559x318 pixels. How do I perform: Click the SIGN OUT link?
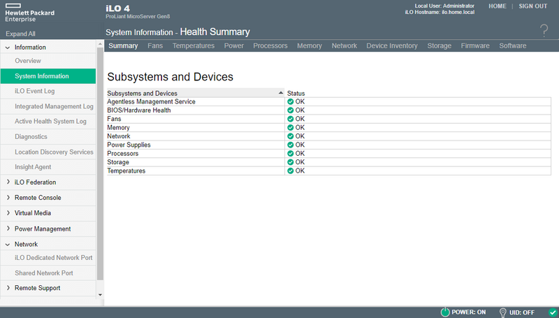(x=532, y=6)
